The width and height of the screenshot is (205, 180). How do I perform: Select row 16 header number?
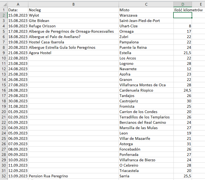click(x=4, y=90)
